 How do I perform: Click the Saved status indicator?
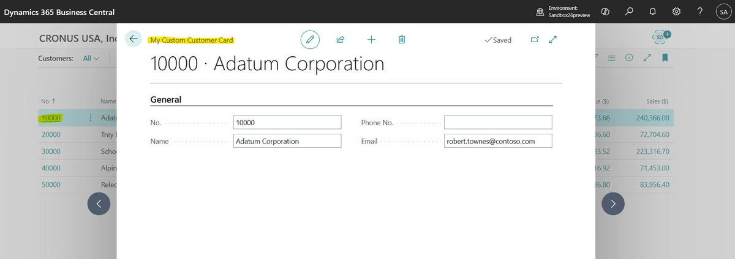click(x=498, y=40)
